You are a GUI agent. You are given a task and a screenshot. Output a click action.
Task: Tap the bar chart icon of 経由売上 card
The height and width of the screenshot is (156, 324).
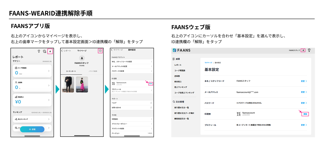(x=16, y=97)
